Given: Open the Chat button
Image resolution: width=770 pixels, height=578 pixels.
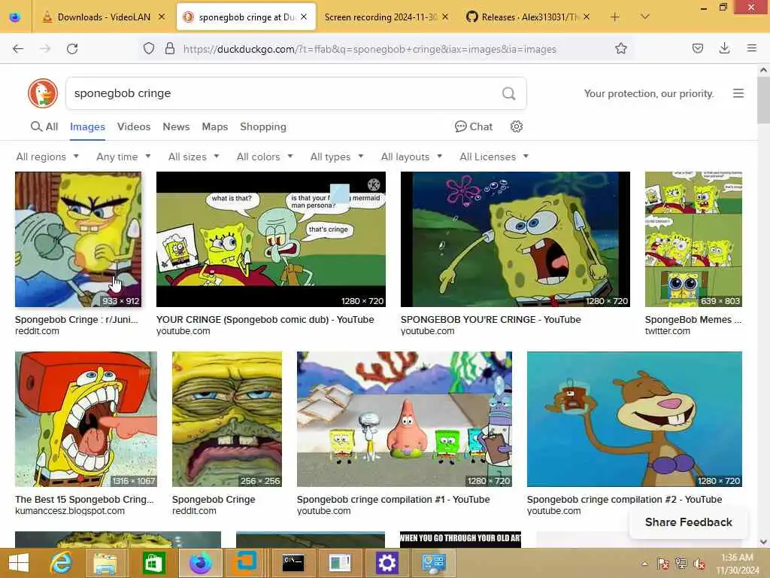Looking at the screenshot, I should (x=474, y=126).
